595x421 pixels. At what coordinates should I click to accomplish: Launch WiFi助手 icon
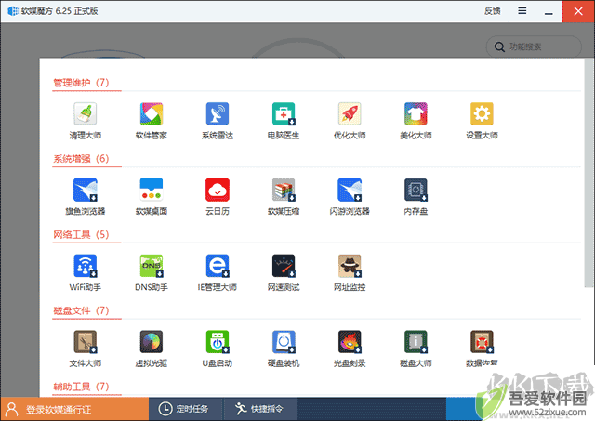(x=85, y=266)
